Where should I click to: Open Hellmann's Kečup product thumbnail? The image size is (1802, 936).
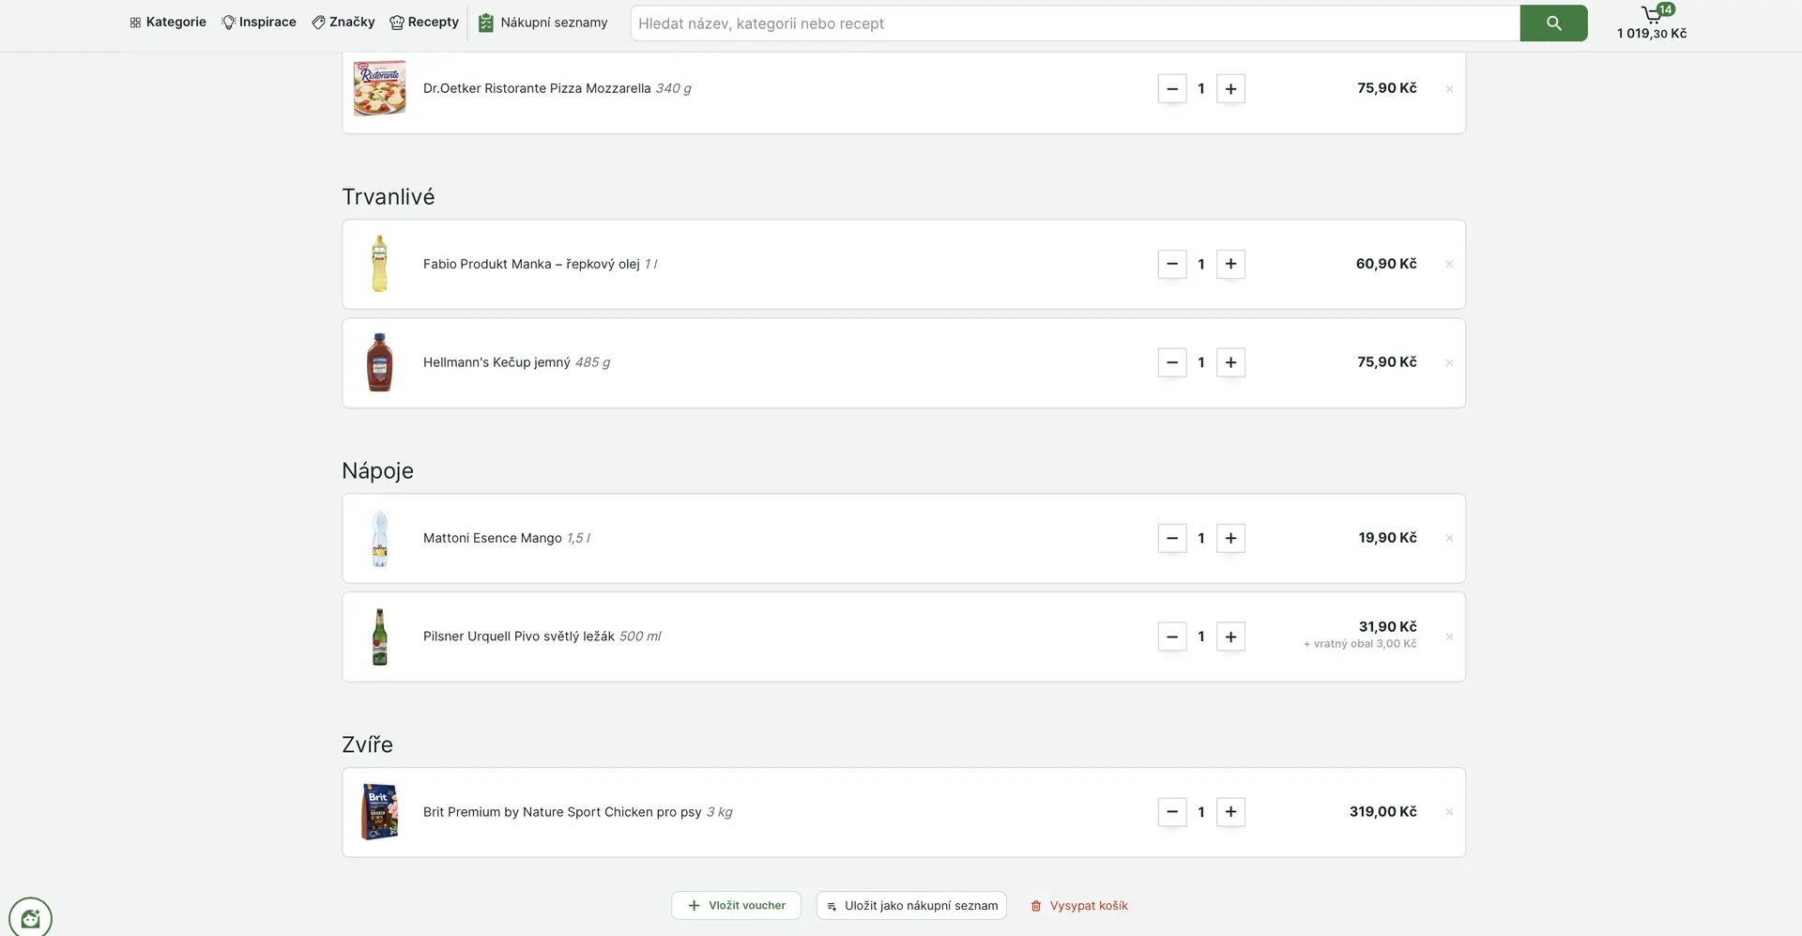[380, 362]
